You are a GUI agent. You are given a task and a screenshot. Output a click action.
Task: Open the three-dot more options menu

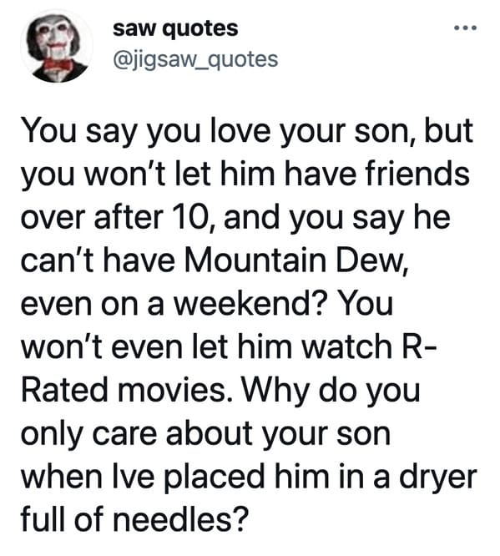[x=466, y=28]
